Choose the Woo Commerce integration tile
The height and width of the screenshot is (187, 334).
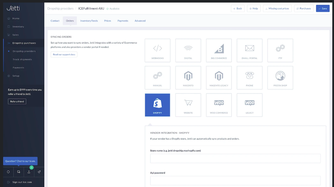(219, 105)
